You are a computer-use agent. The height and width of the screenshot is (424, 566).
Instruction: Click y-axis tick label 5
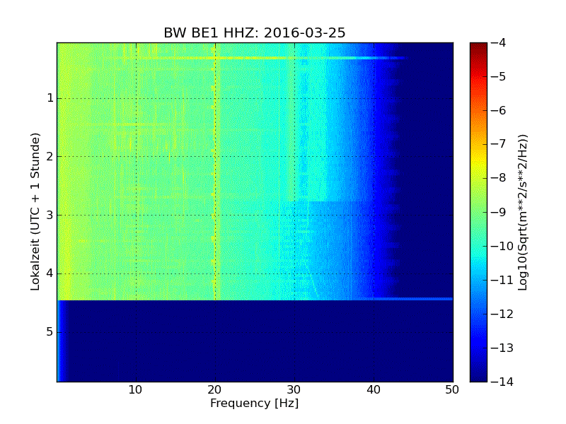pos(50,332)
